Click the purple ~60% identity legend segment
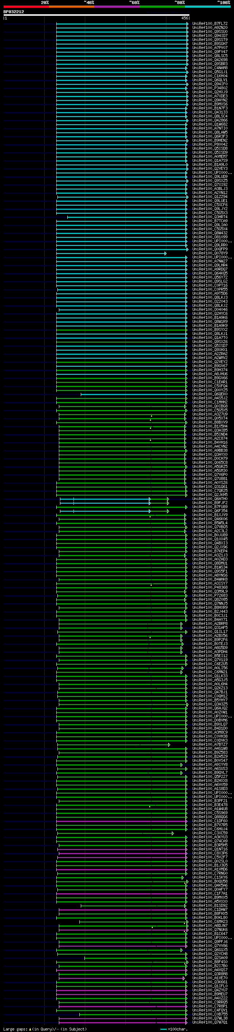The width and height of the screenshot is (234, 1032). coord(117,7)
